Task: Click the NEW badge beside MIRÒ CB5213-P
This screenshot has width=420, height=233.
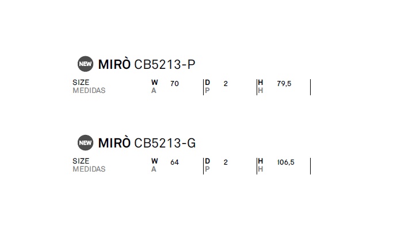Action: (x=86, y=64)
